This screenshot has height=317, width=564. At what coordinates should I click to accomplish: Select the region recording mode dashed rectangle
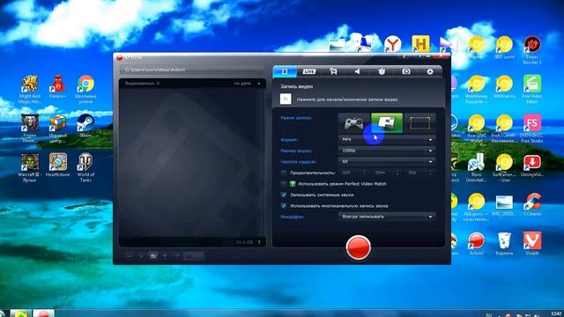419,123
